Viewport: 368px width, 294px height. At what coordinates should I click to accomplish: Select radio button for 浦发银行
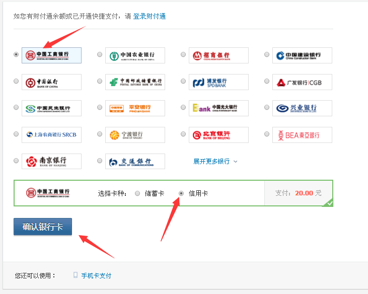click(x=183, y=81)
